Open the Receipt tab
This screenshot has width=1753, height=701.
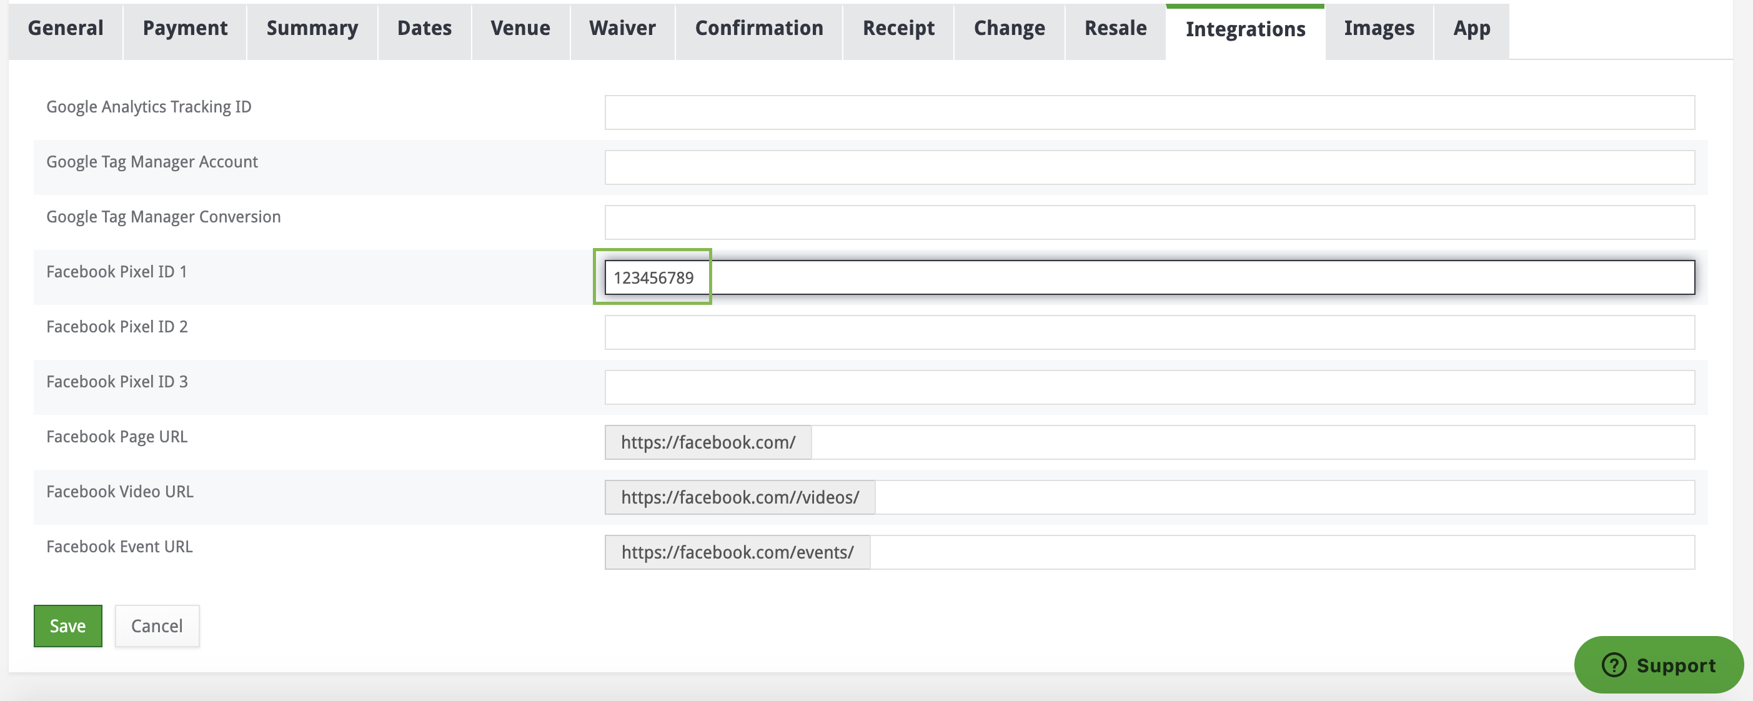(898, 31)
